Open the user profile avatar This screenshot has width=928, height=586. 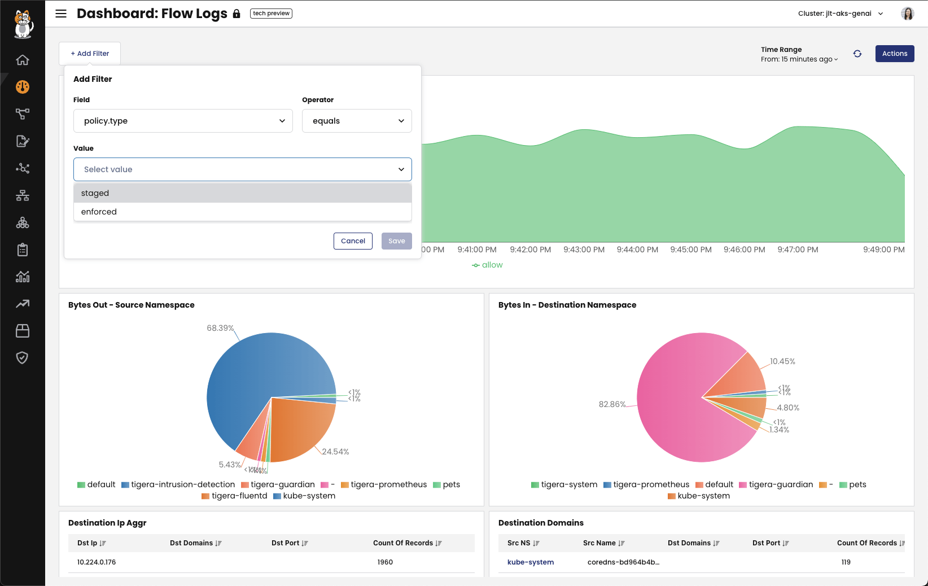tap(908, 14)
